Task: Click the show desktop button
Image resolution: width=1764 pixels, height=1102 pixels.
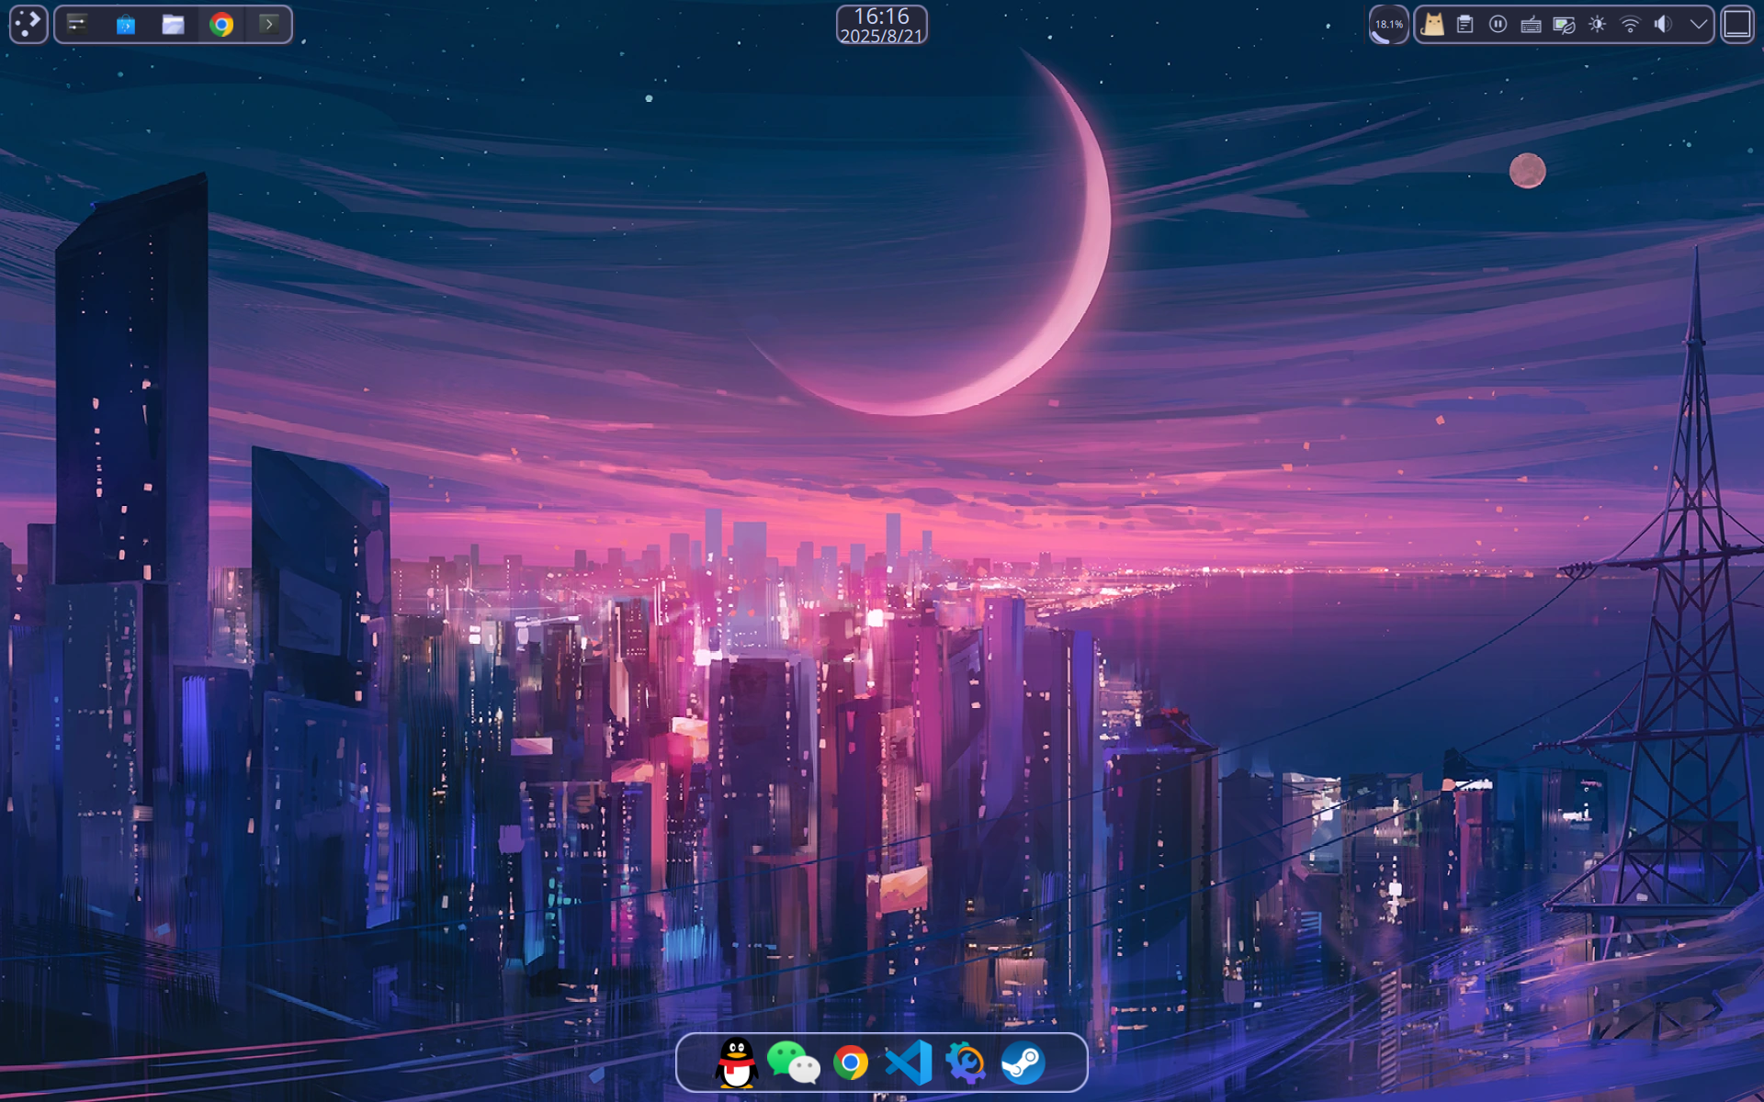Action: point(1736,25)
